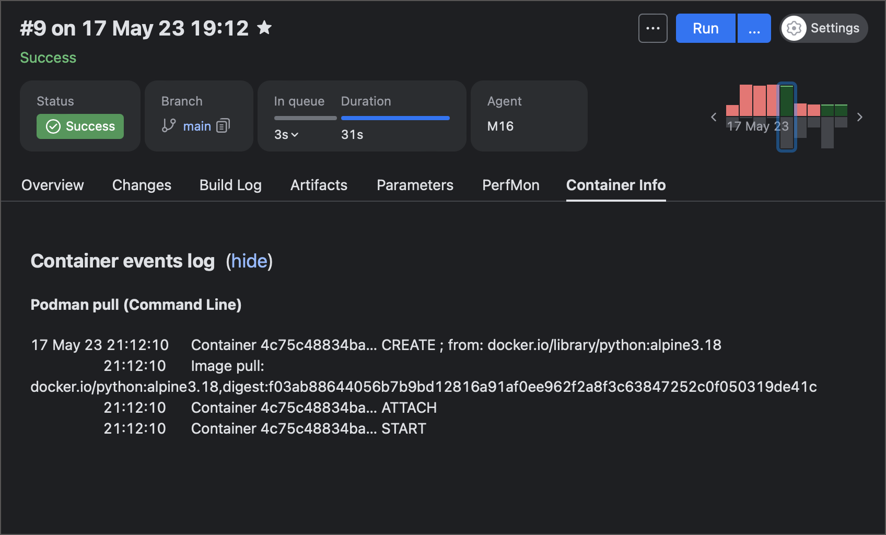View the Changes tab
This screenshot has width=886, height=535.
[142, 185]
